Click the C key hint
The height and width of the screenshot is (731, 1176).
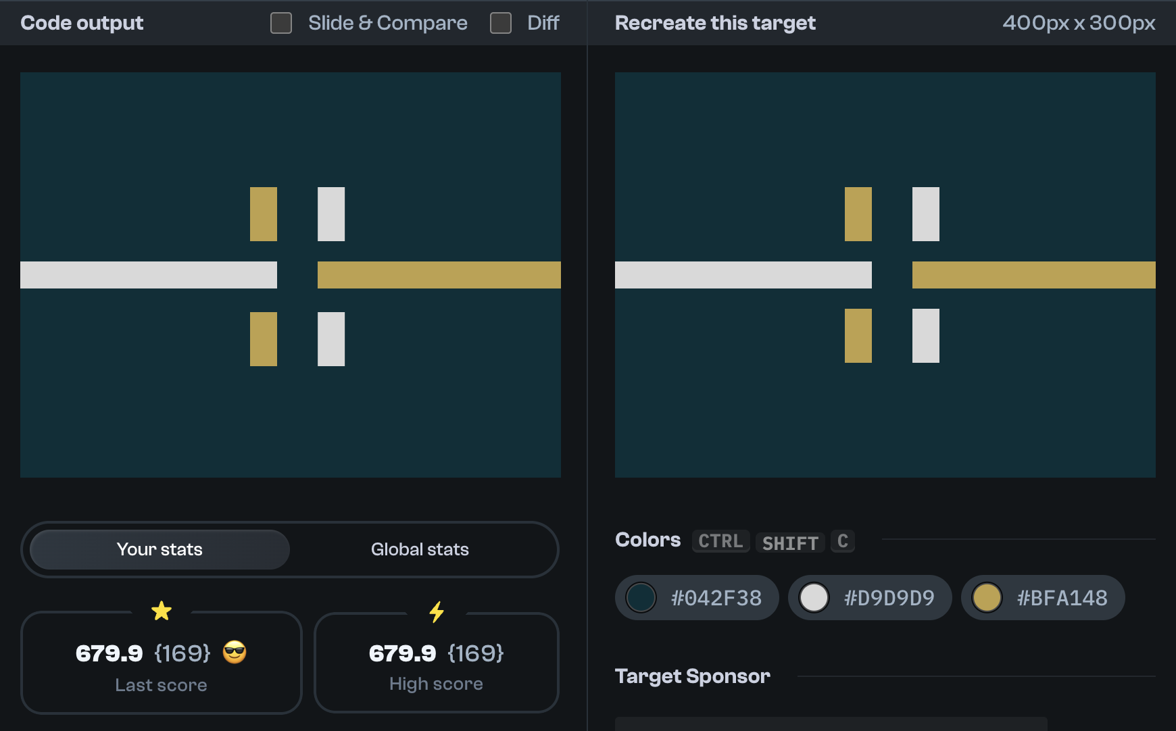(x=843, y=541)
